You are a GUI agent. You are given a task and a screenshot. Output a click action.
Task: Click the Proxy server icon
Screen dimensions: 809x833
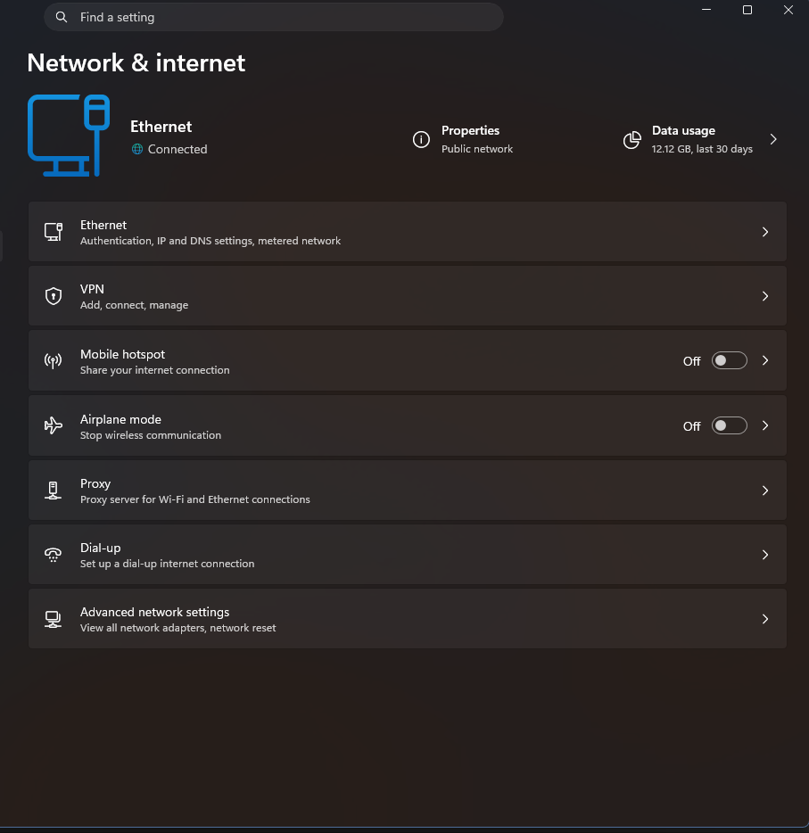click(x=54, y=491)
